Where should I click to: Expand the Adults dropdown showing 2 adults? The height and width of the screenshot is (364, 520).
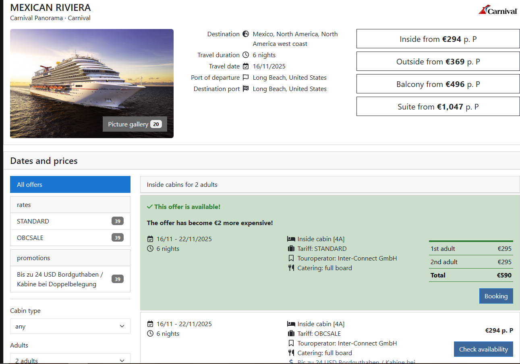[70, 359]
